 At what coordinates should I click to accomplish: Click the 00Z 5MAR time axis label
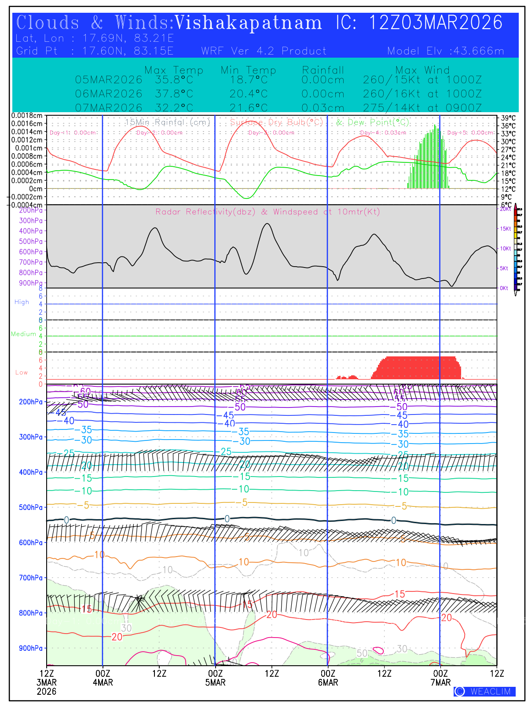click(x=215, y=678)
